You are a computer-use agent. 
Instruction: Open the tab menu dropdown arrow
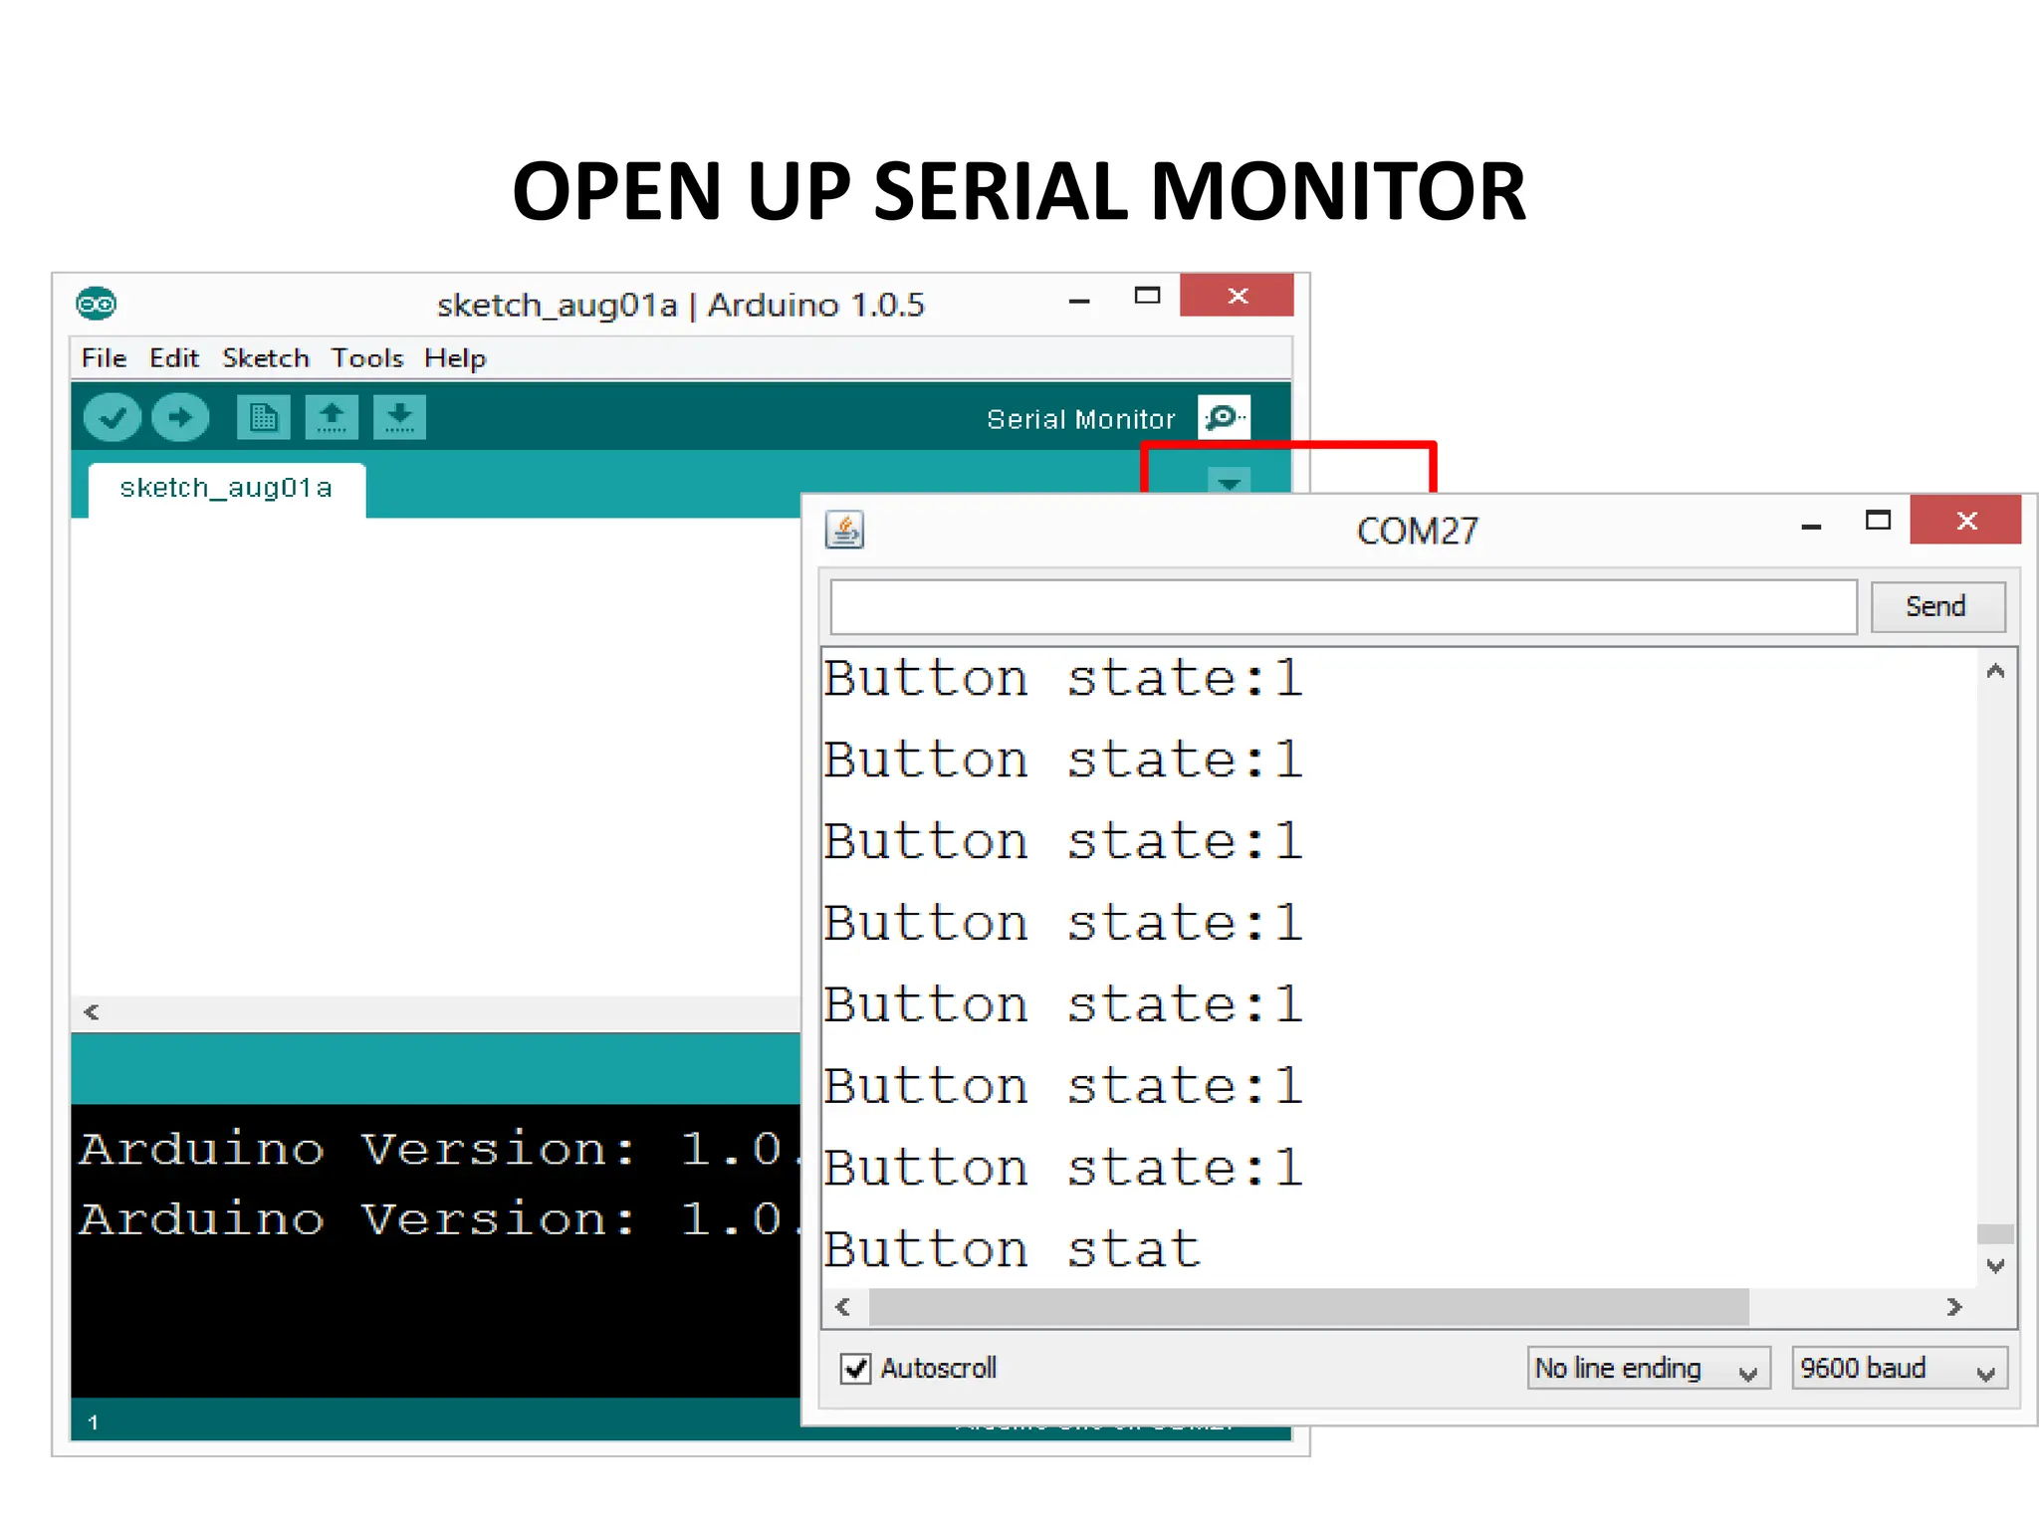[x=1230, y=483]
